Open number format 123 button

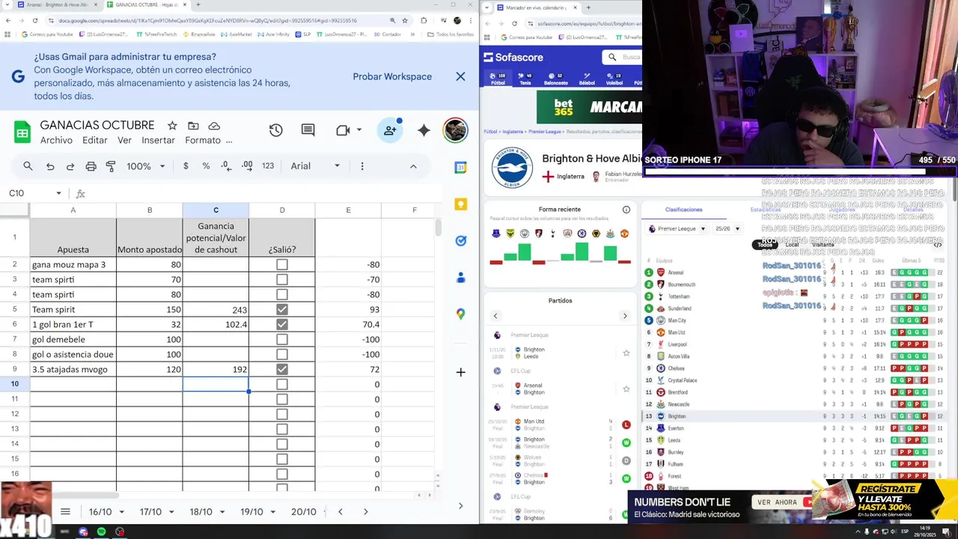[x=268, y=166]
